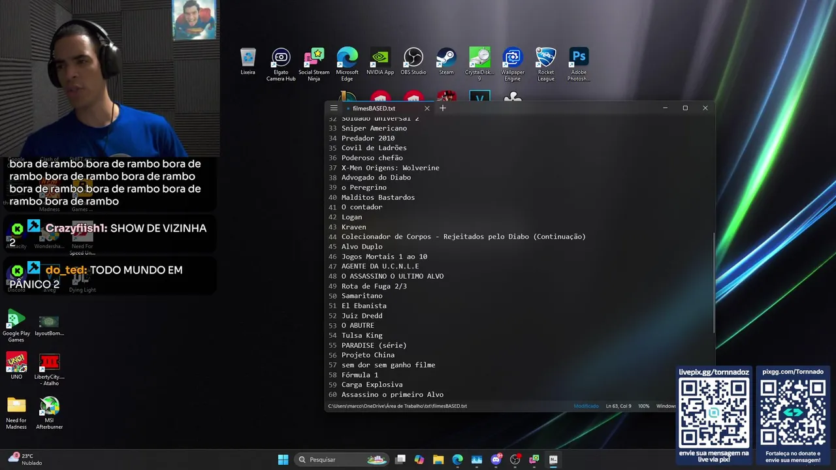Click the line 'Kraven'

353,227
